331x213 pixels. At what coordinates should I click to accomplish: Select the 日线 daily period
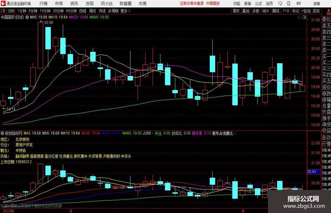[83, 11]
